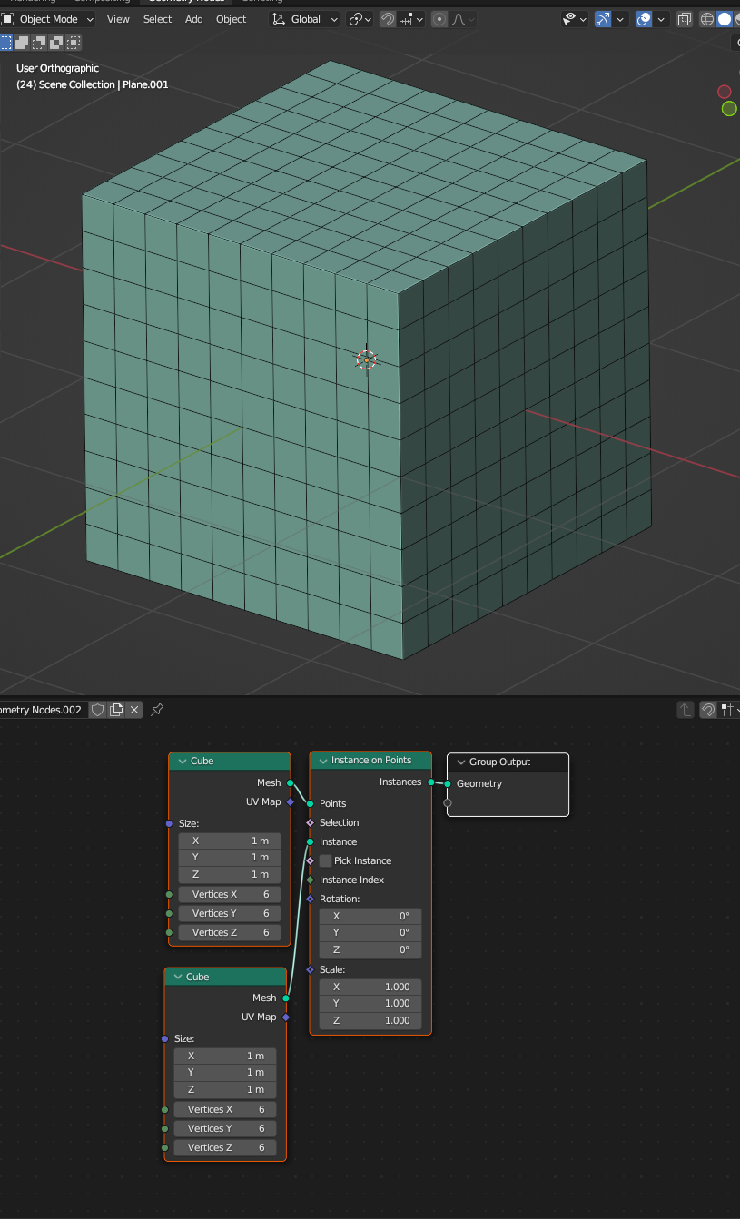The width and height of the screenshot is (740, 1219).
Task: Open the Global transform orientation dropdown
Action: point(304,18)
